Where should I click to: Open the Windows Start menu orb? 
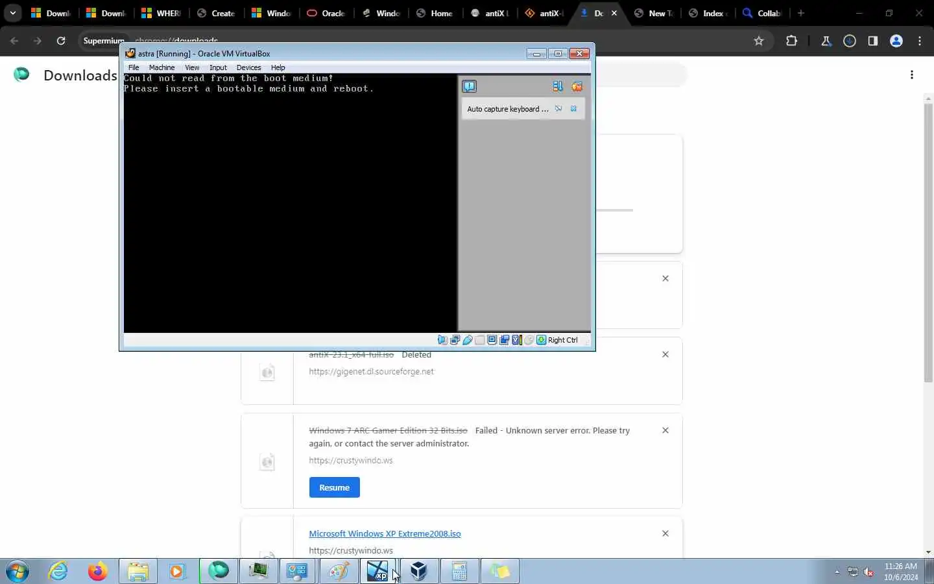pyautogui.click(x=18, y=572)
